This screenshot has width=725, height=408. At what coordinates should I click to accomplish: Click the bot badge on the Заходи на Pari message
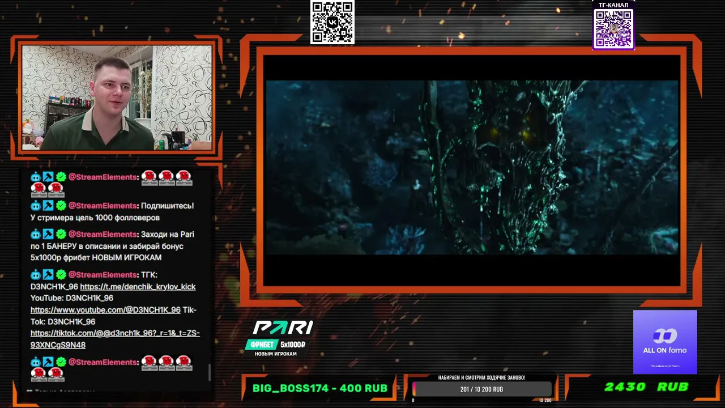click(x=36, y=234)
